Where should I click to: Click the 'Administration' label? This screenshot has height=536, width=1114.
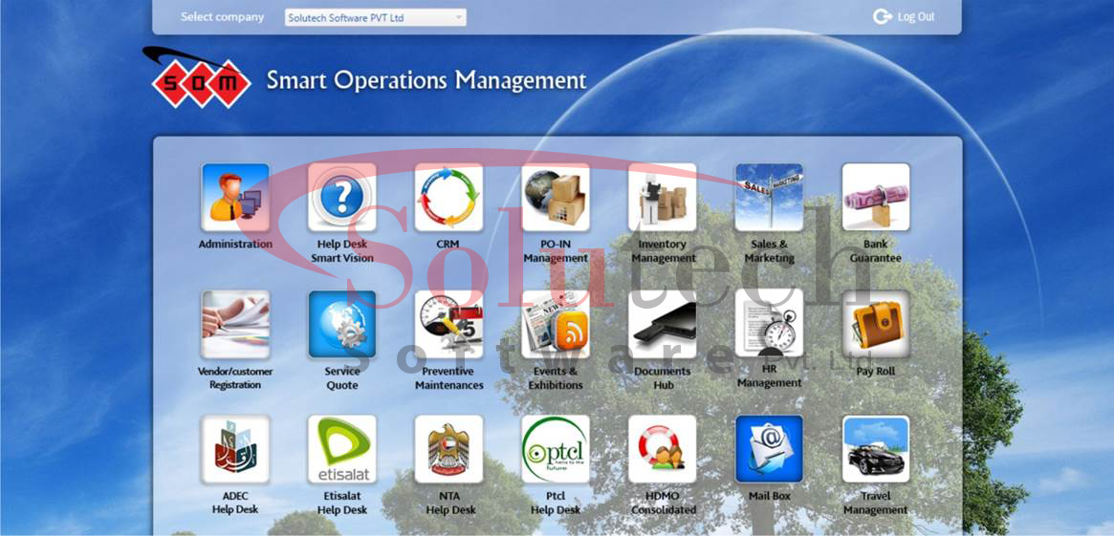235,245
